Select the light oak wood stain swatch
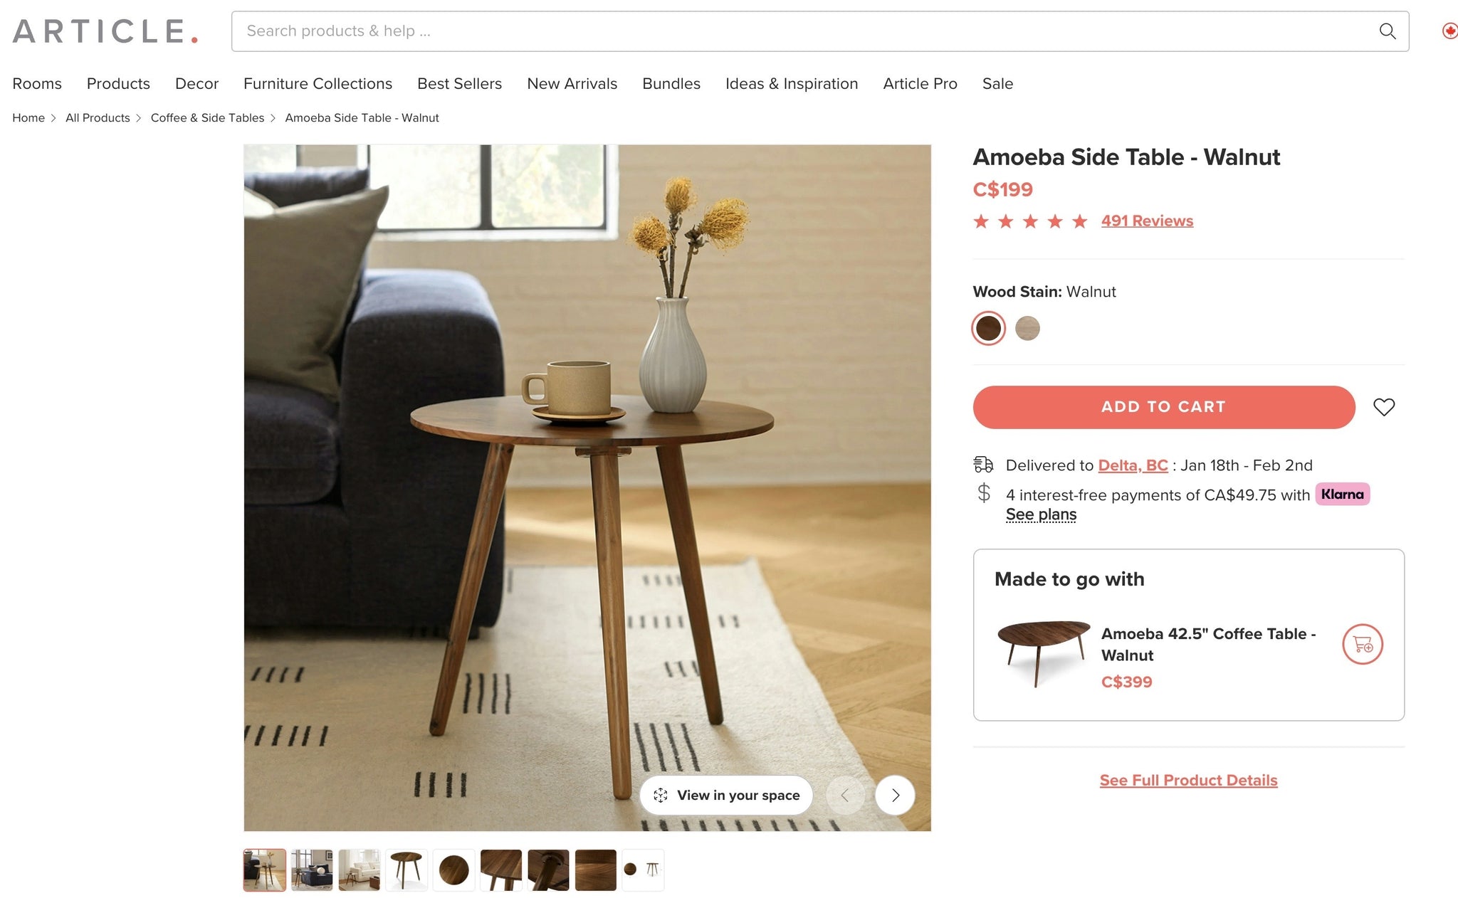 [x=1027, y=328]
